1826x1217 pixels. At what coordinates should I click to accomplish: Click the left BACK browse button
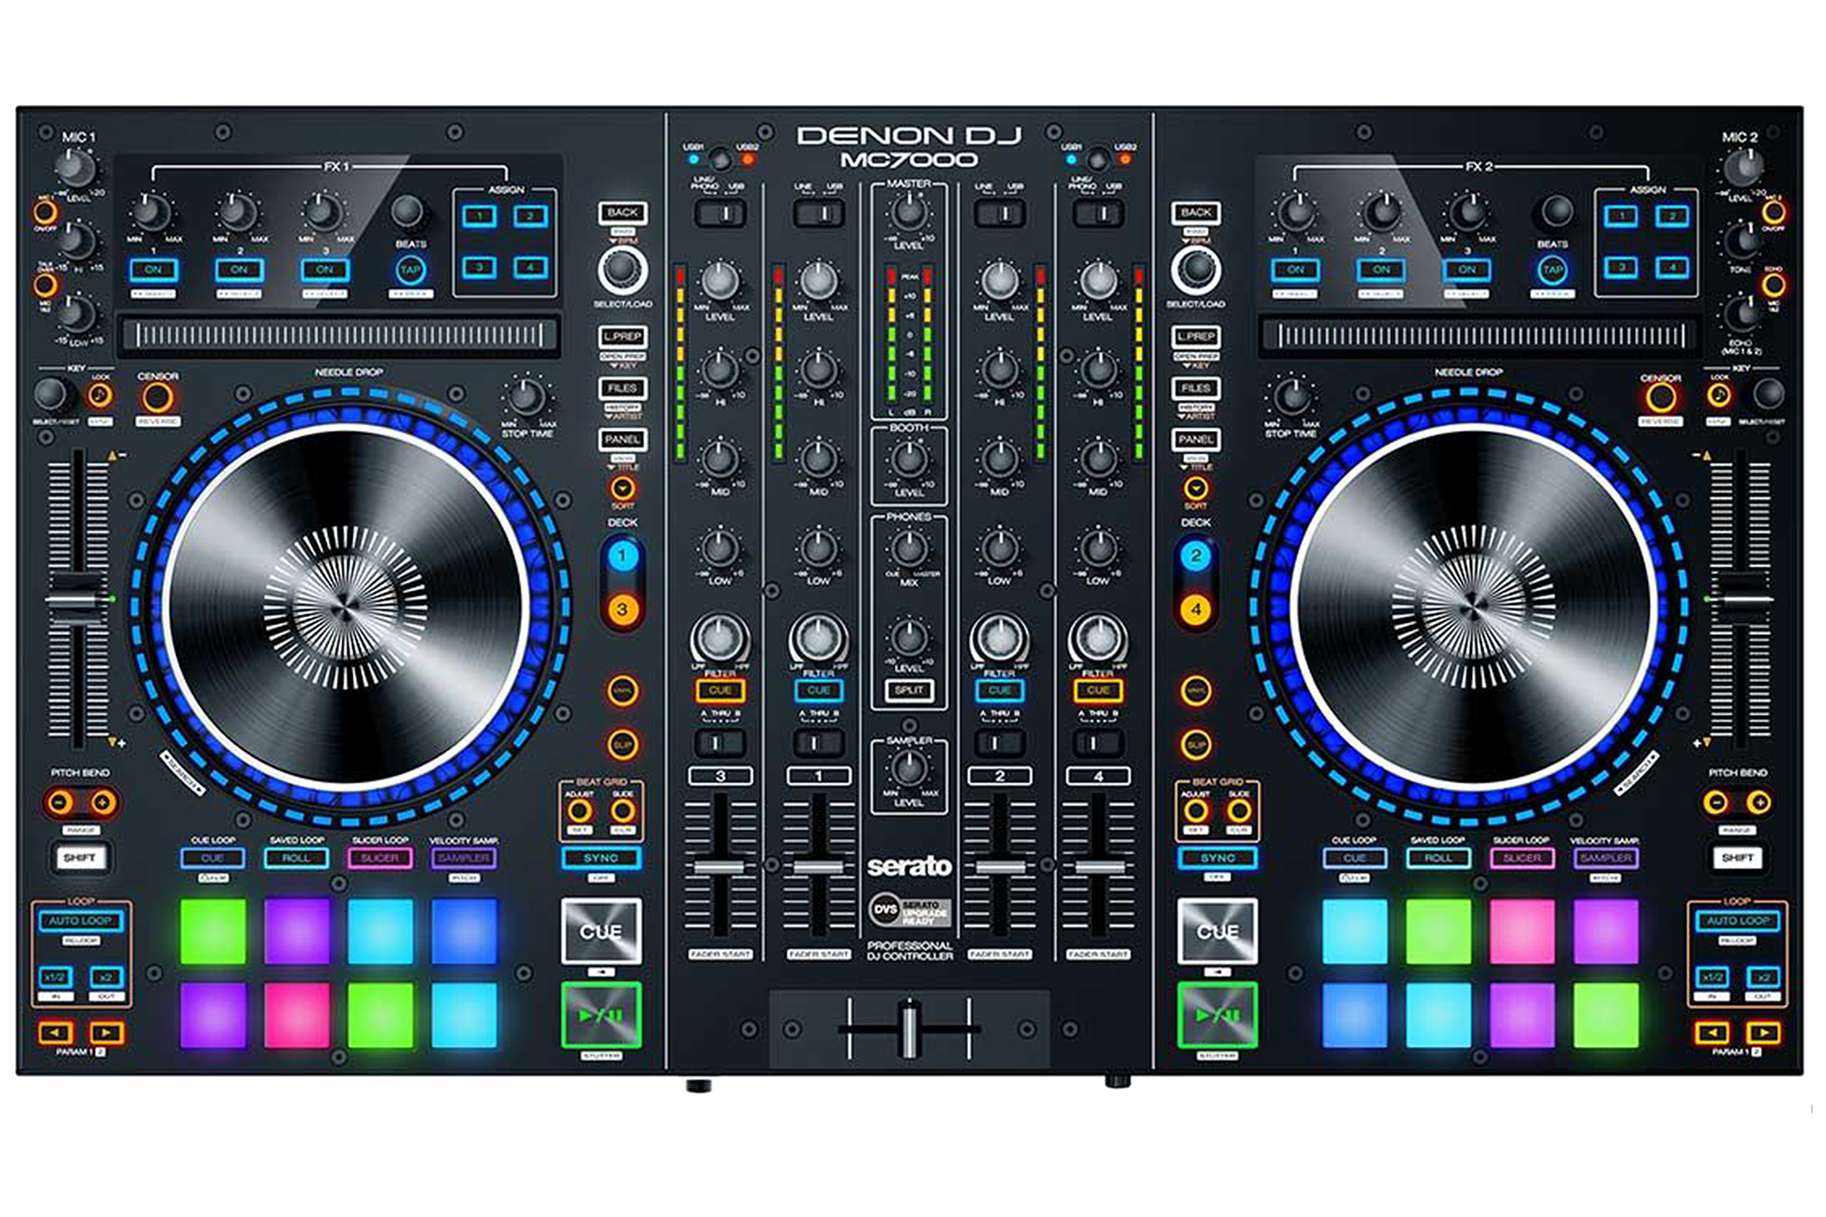coord(622,213)
